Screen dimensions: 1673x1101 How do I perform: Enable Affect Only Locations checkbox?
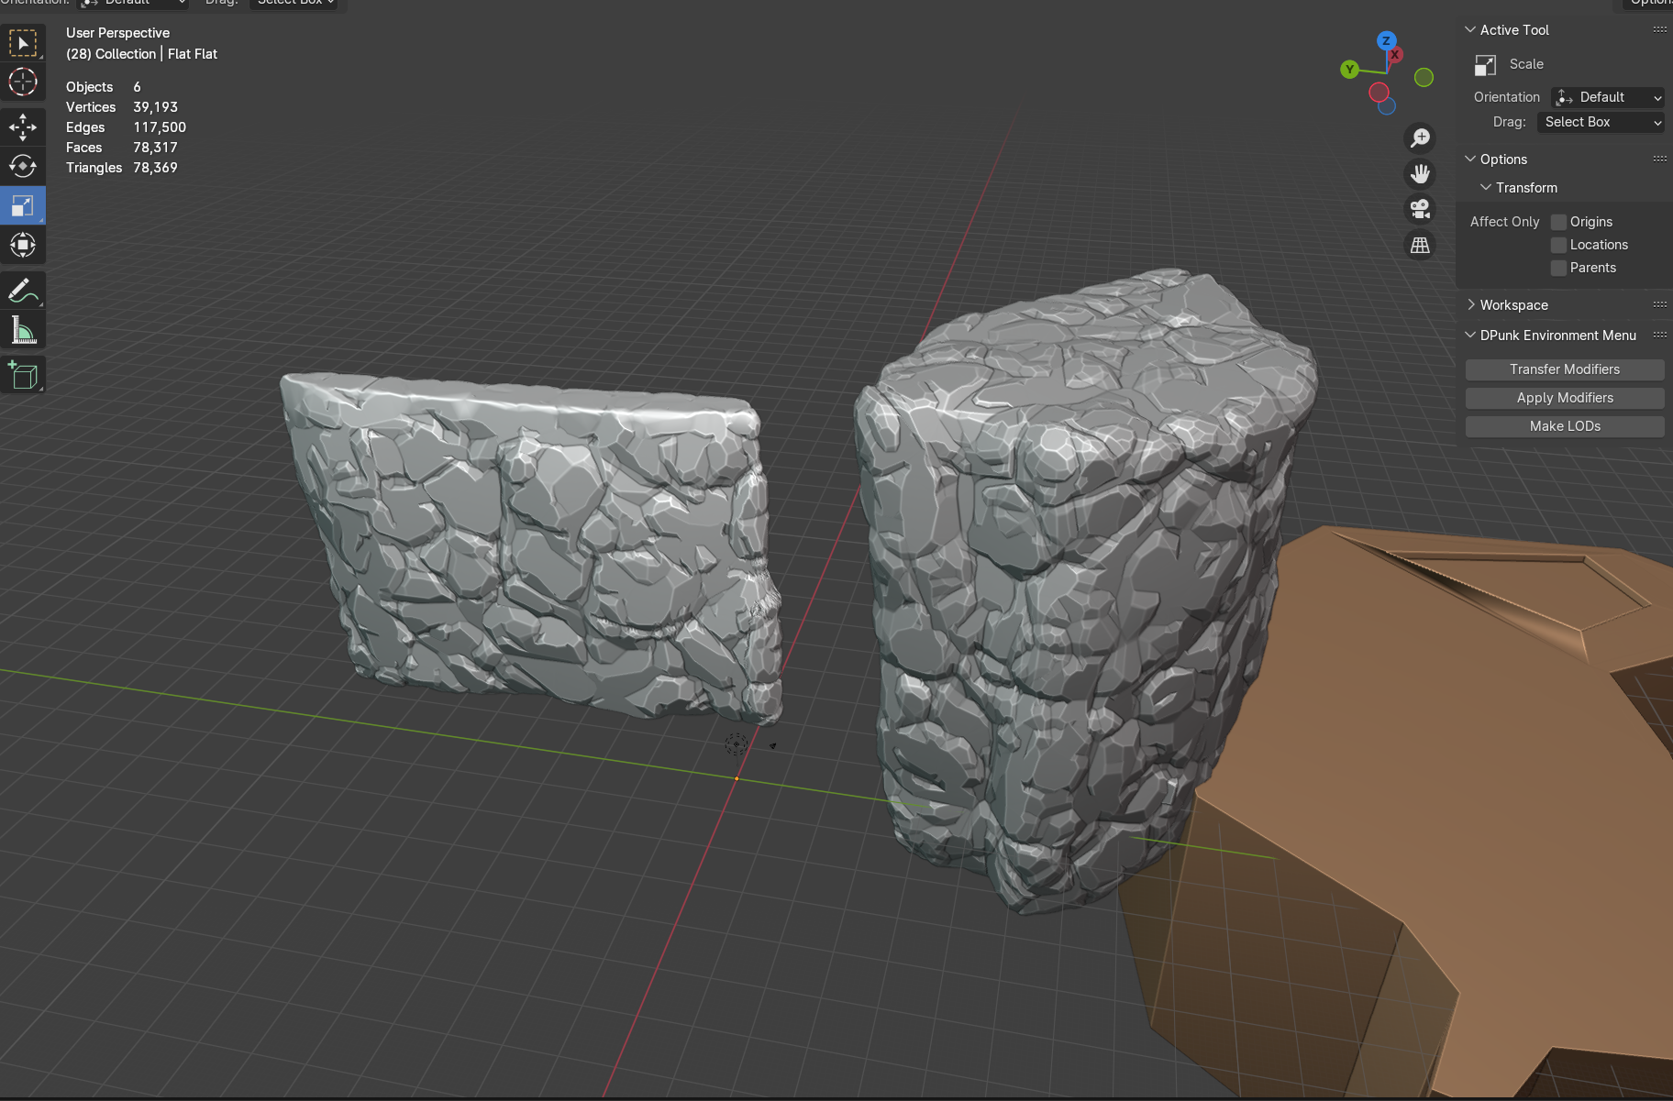(1558, 246)
